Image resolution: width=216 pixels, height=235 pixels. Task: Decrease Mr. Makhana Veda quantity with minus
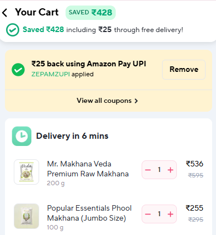148,170
